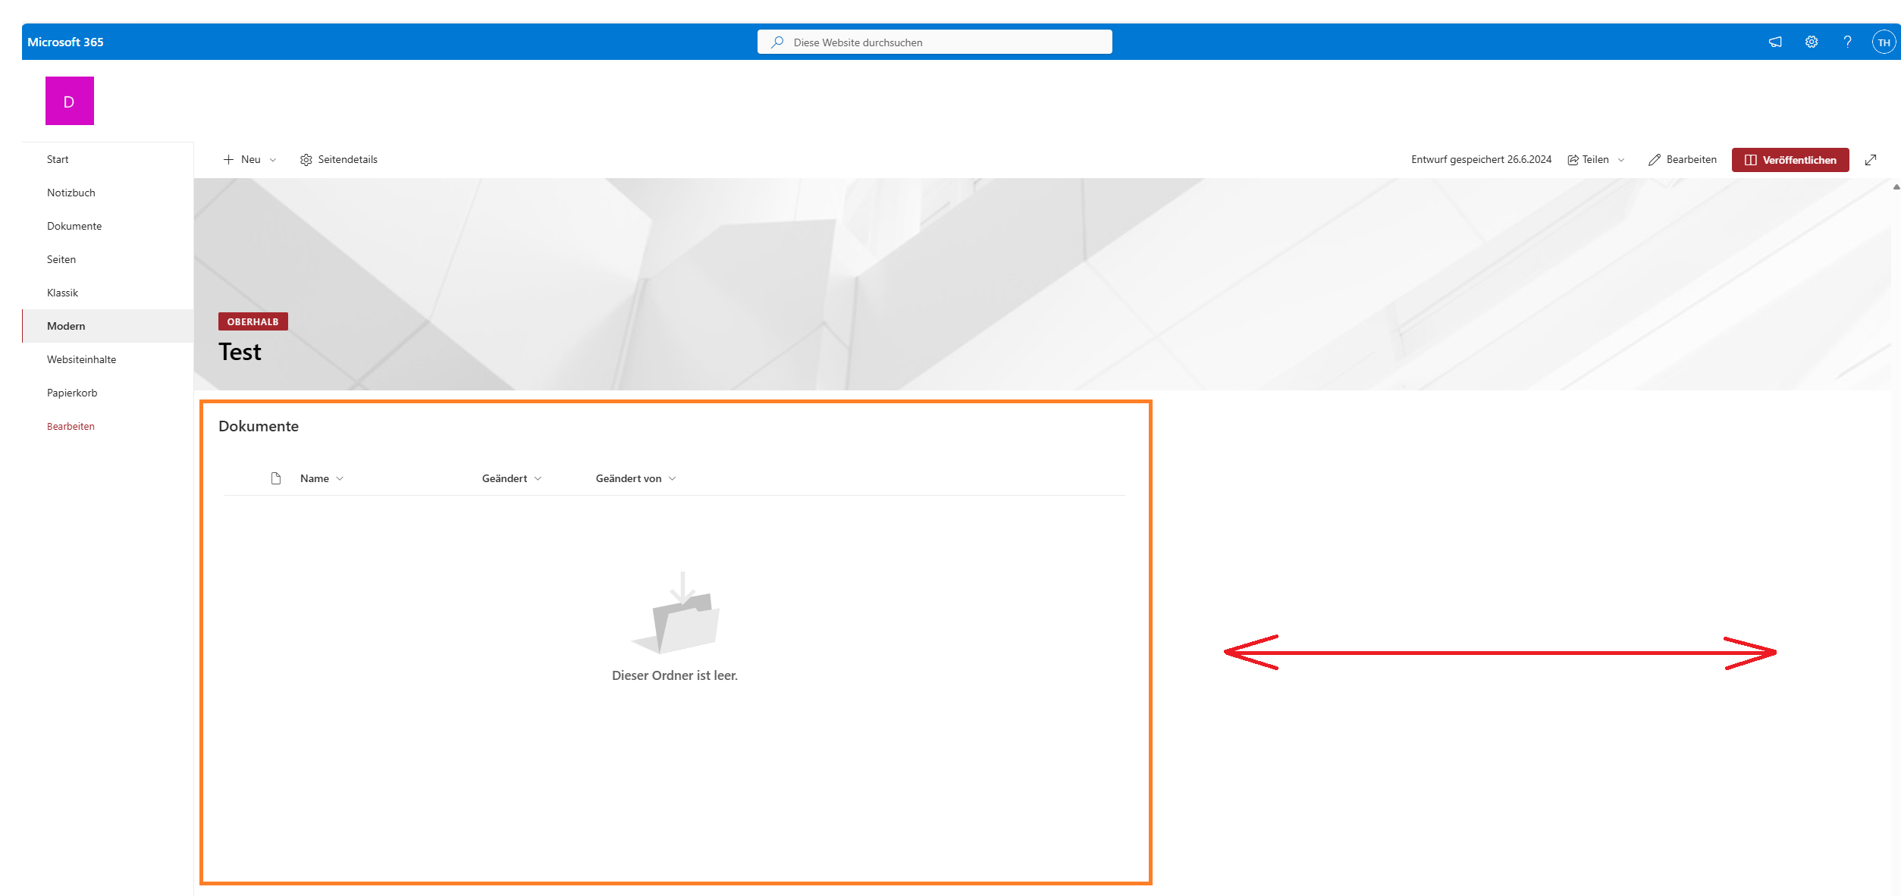Click Bearbeiten pencil button in toolbar

(1682, 160)
